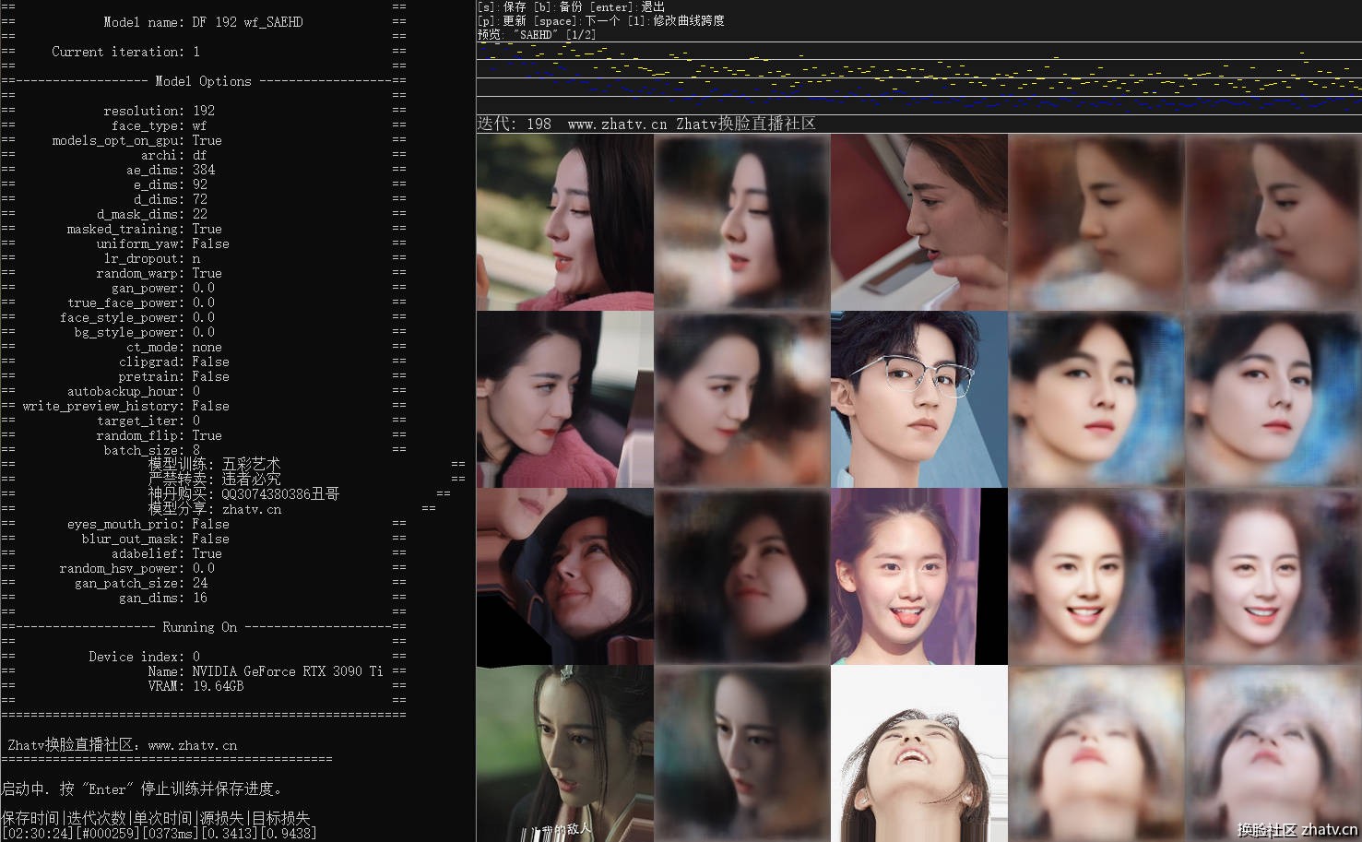Click the "启动中" Enter-to-stop training message

tap(143, 789)
